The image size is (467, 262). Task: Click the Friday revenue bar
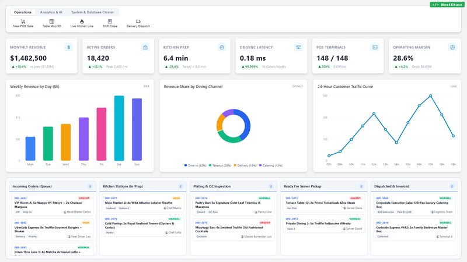(101, 134)
